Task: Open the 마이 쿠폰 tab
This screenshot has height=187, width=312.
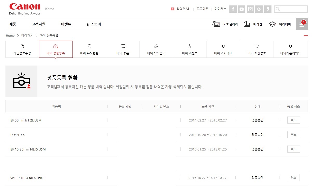Action: pos(123,49)
